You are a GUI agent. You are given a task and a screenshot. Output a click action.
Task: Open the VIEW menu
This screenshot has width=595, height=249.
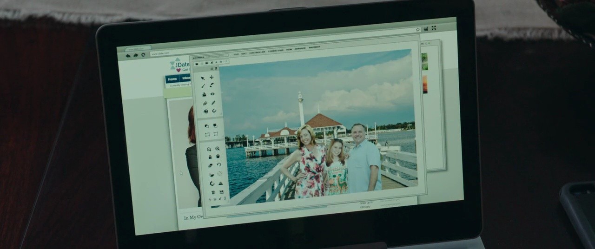click(x=289, y=49)
